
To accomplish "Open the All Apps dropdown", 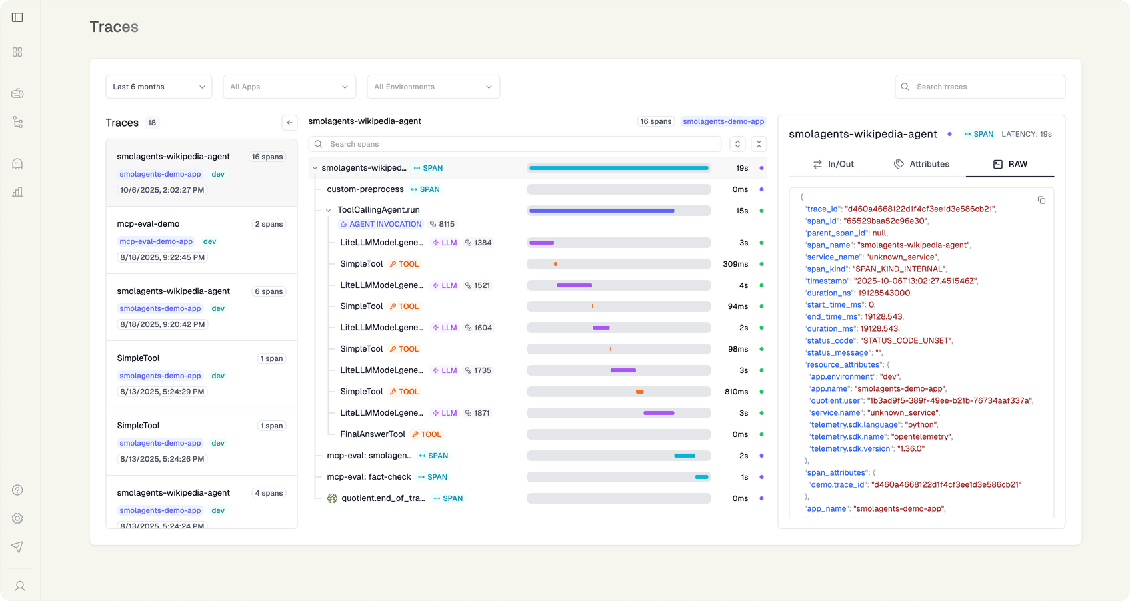I will [x=289, y=86].
